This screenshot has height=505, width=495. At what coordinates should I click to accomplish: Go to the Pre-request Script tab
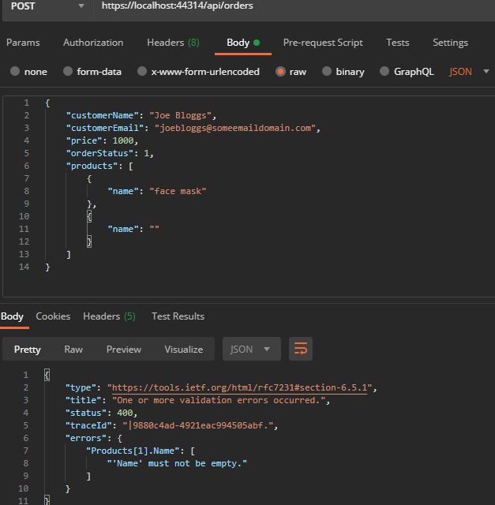coord(323,43)
